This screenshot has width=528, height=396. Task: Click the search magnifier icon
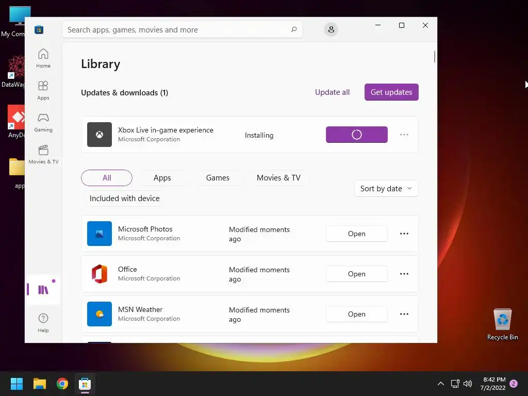293,29
